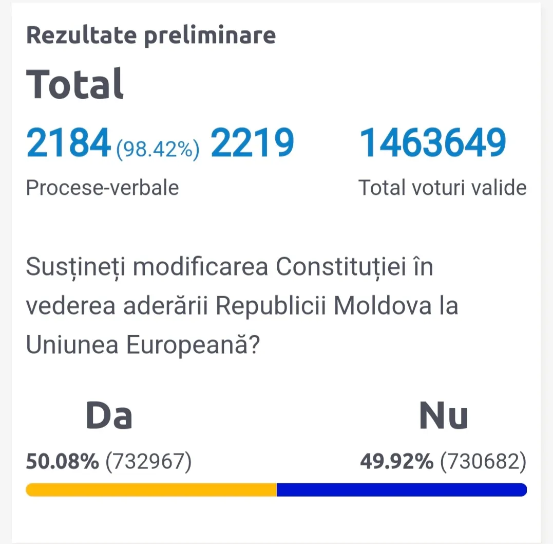
Task: Click the yellow Da segment of results bar
Action: pyautogui.click(x=151, y=489)
